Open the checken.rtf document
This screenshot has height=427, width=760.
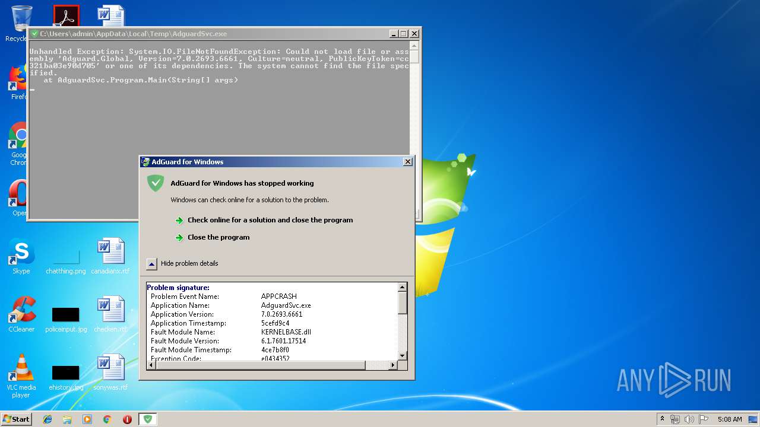click(110, 314)
